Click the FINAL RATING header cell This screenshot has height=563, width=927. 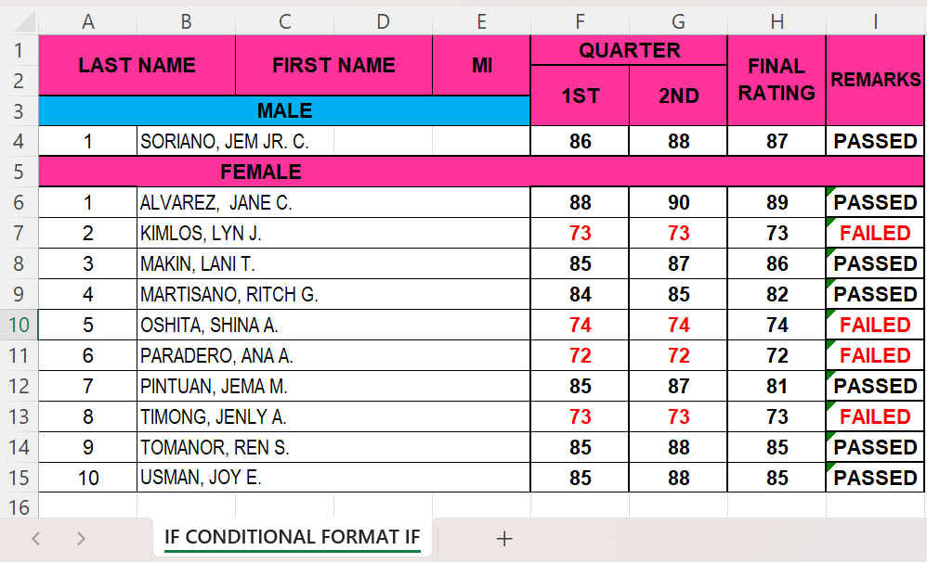click(777, 80)
